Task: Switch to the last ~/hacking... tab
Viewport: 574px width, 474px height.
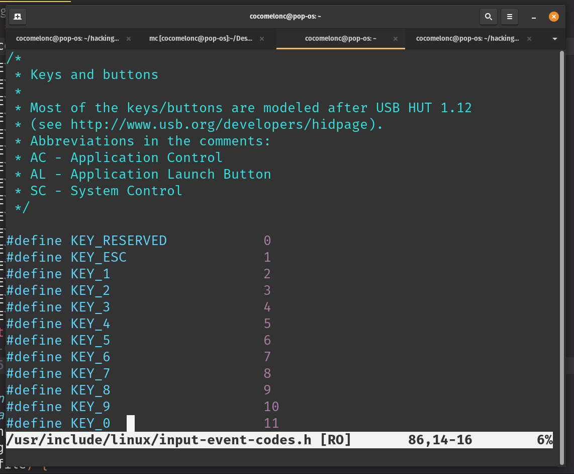Action: 467,38
